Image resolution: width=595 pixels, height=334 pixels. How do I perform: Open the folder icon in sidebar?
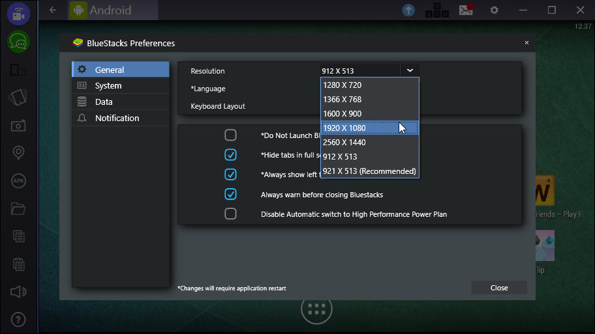(x=18, y=208)
